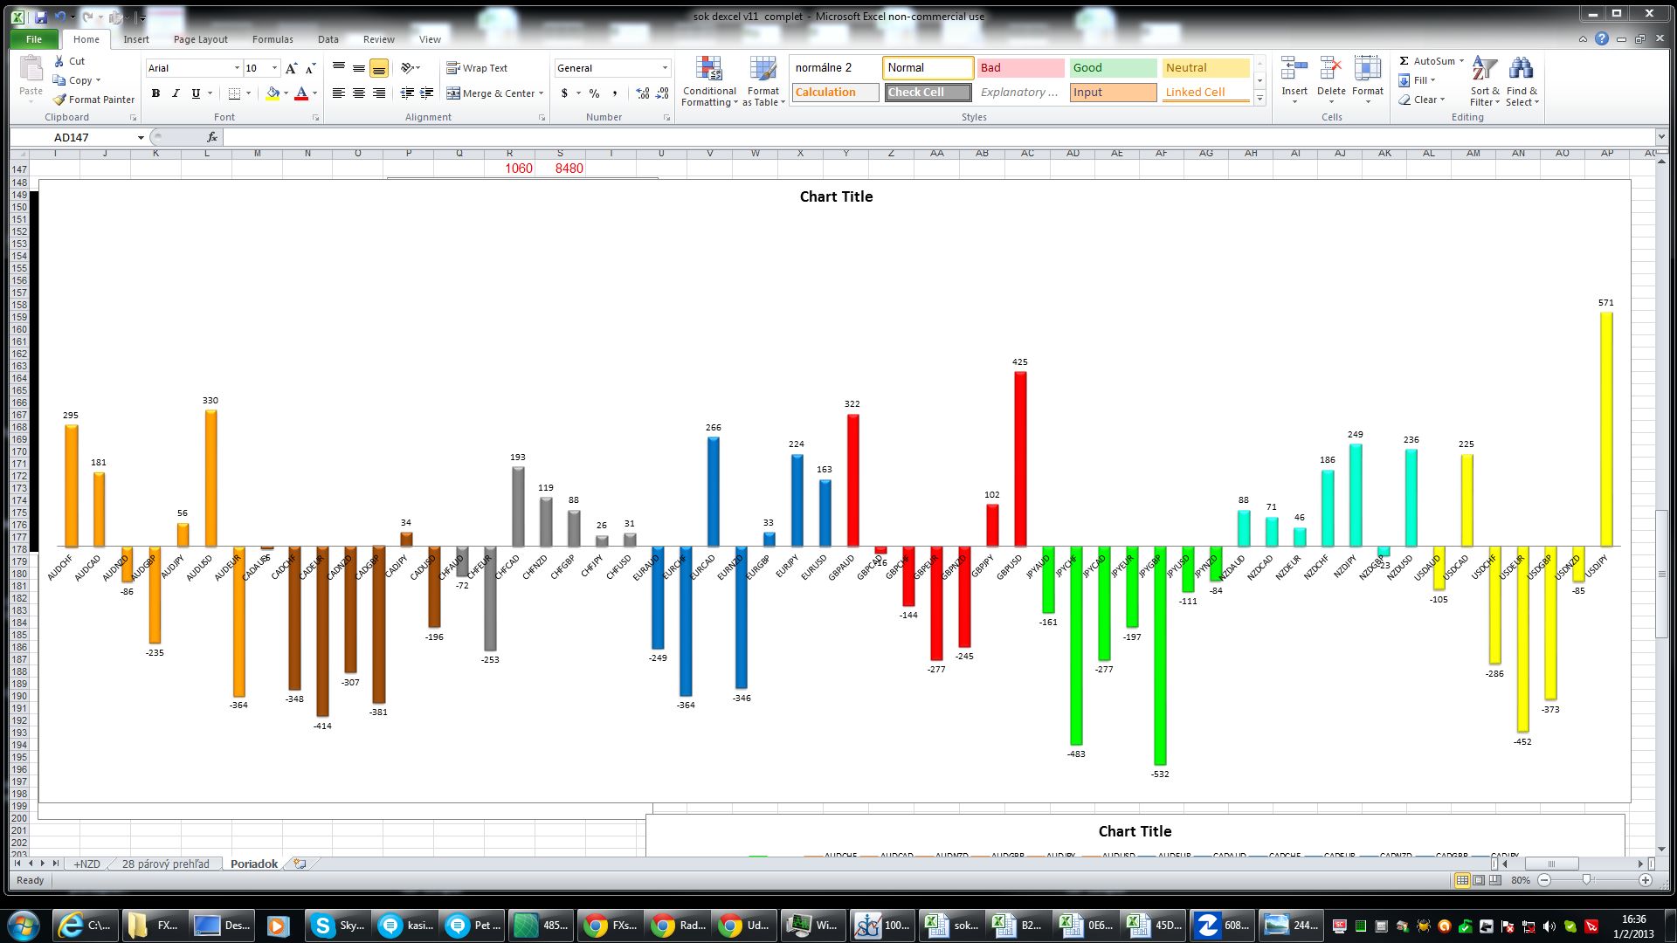Open the File tab

pos(34,39)
